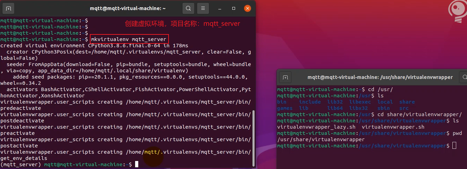Click 'sbin' directory in right terminal listing
The width and height of the screenshot is (467, 169).
384,108
